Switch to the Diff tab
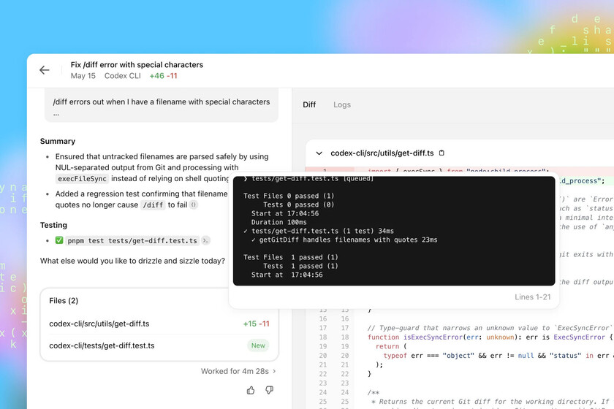614x409 pixels. 309,104
